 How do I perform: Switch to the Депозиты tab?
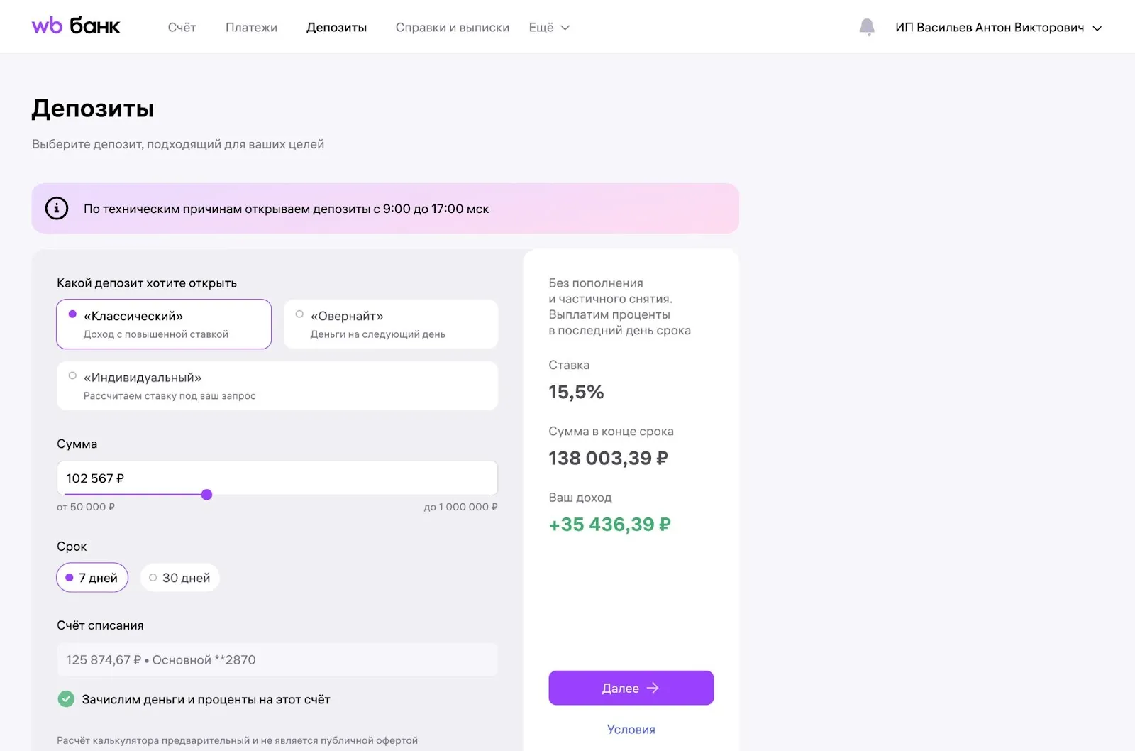point(336,28)
